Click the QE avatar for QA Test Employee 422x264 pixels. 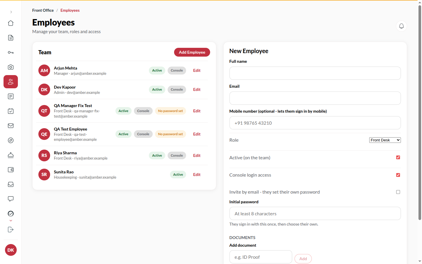[x=44, y=134]
